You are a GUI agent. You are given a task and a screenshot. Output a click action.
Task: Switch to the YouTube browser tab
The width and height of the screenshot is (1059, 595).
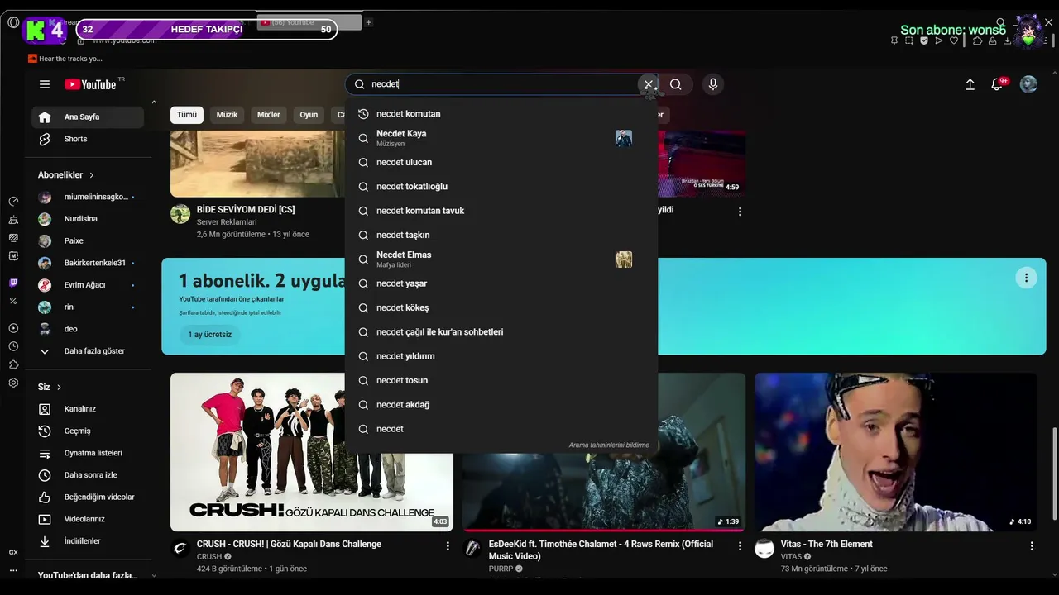309,22
